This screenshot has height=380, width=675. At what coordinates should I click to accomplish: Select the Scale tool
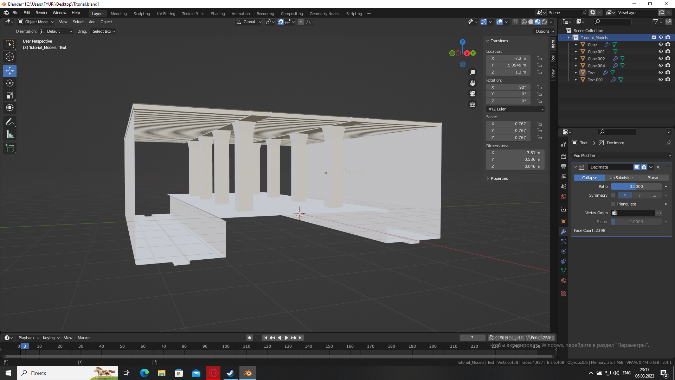click(x=10, y=96)
